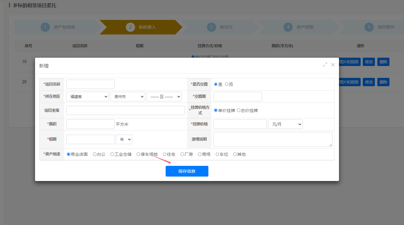This screenshot has width=404, height=225.
Task: Open the 年 lease term unit dropdown
Action: point(124,139)
